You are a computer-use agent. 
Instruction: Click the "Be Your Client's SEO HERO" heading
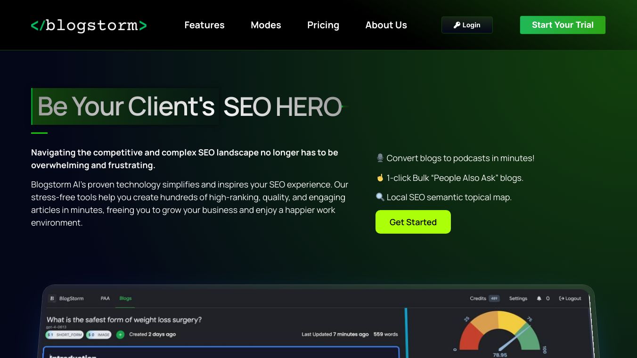(x=187, y=106)
